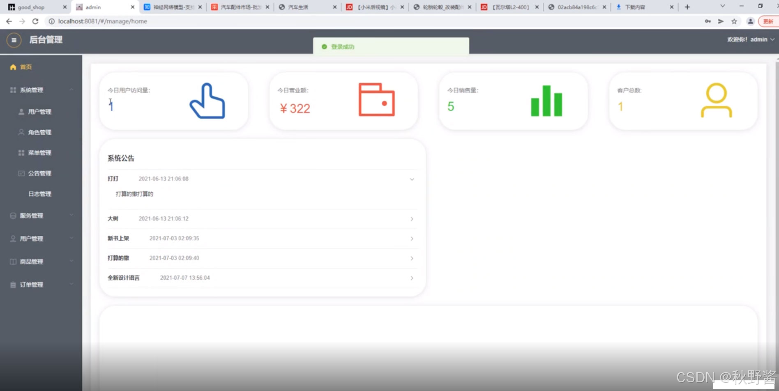Collapse the 系统管理 submenu arrow

(x=71, y=90)
